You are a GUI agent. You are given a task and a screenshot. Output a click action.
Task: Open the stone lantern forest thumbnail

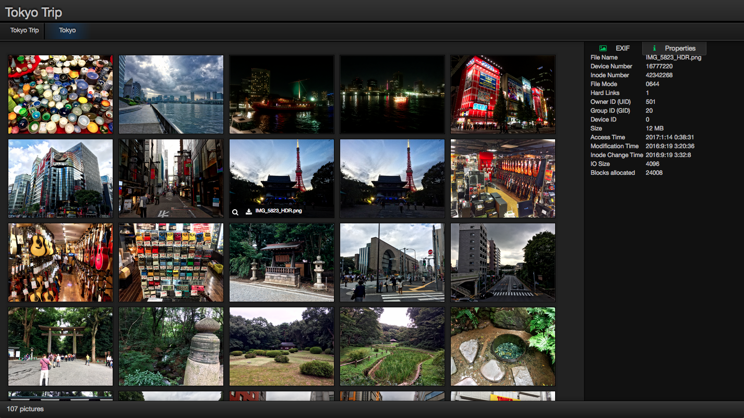click(x=171, y=347)
